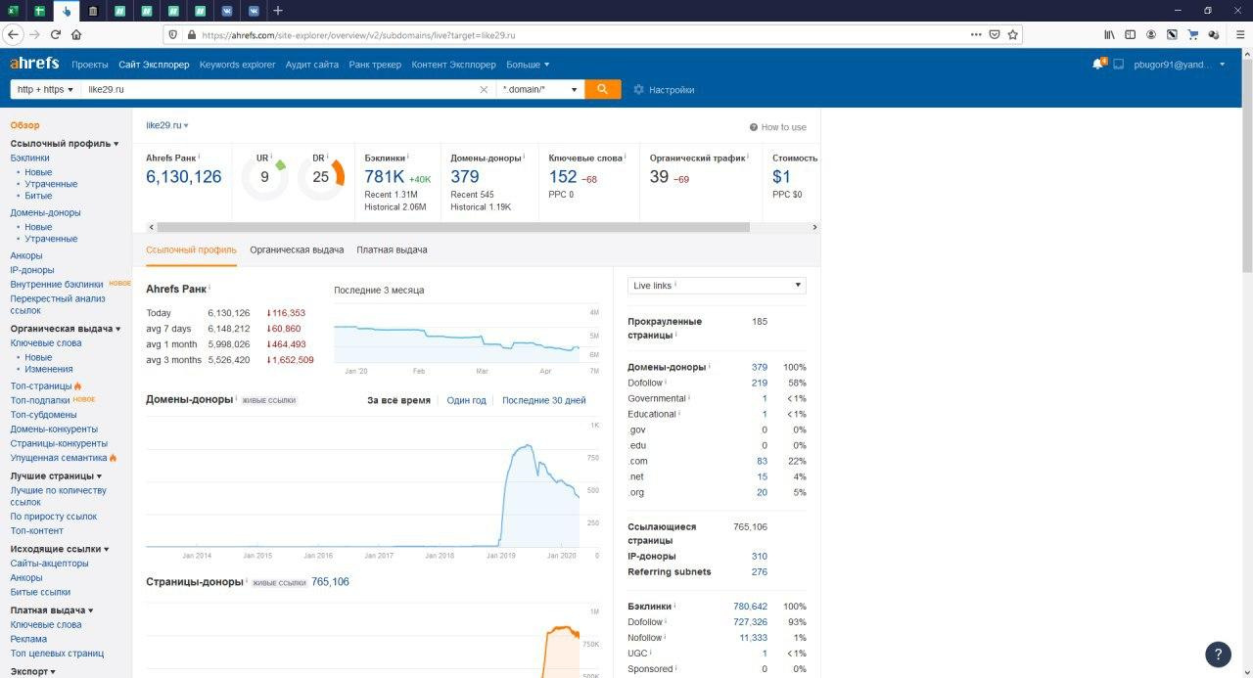Image resolution: width=1253 pixels, height=678 pixels.
Task: Expand the Live links dropdown
Action: (x=717, y=286)
